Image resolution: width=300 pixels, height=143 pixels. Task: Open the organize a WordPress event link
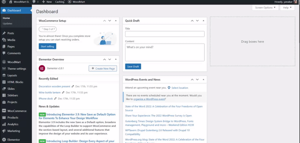point(149,99)
